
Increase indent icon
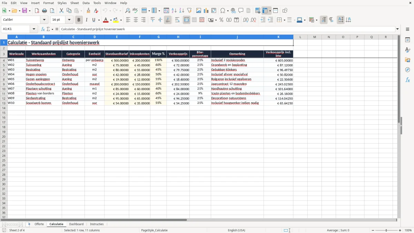tap(263, 20)
